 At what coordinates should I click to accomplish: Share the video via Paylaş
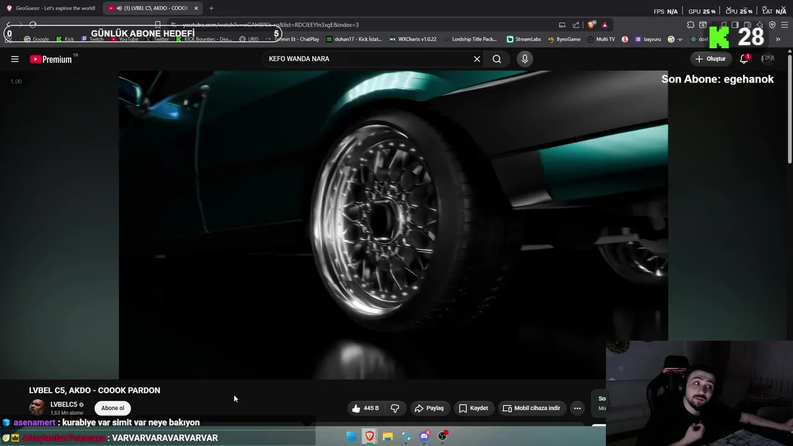[429, 408]
